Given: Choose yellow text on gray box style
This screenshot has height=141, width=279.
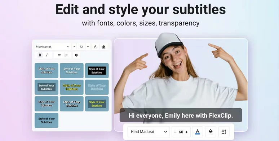Looking at the screenshot, I should (x=97, y=104).
